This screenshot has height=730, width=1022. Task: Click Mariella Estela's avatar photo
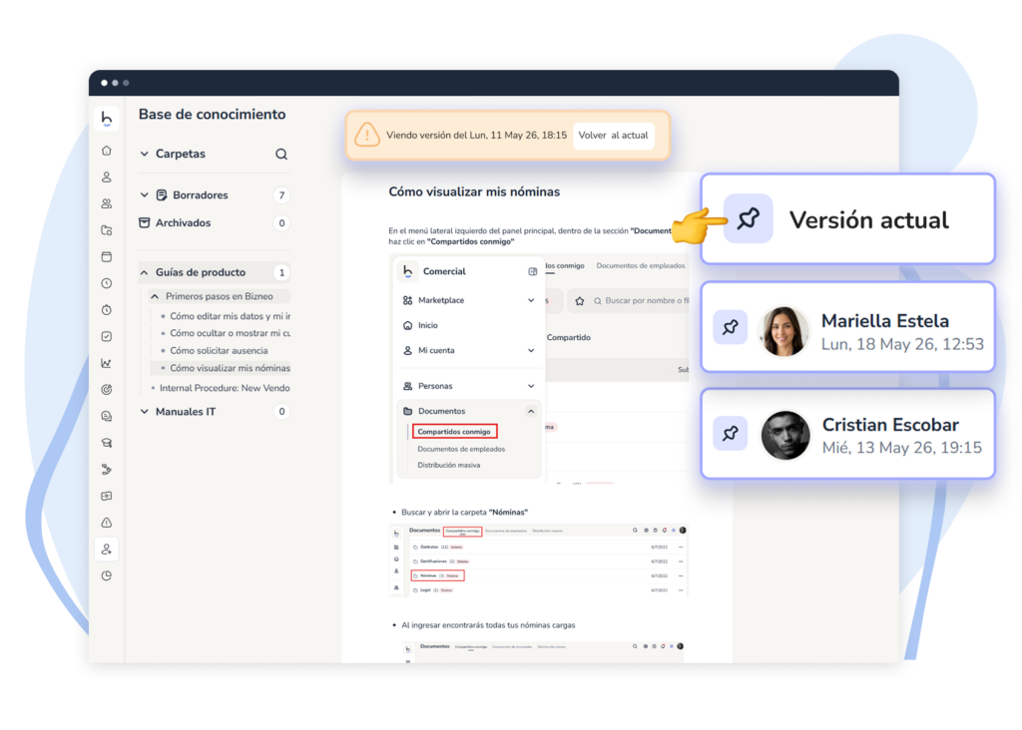[782, 331]
